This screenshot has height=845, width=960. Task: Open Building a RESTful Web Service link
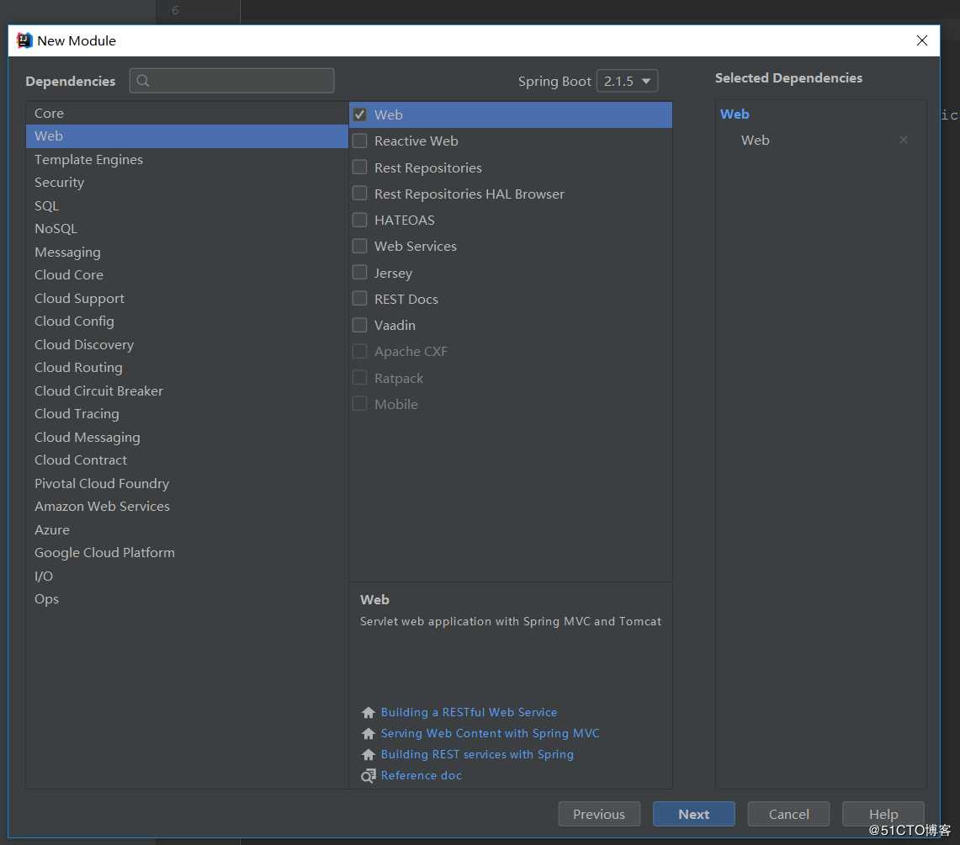469,713
